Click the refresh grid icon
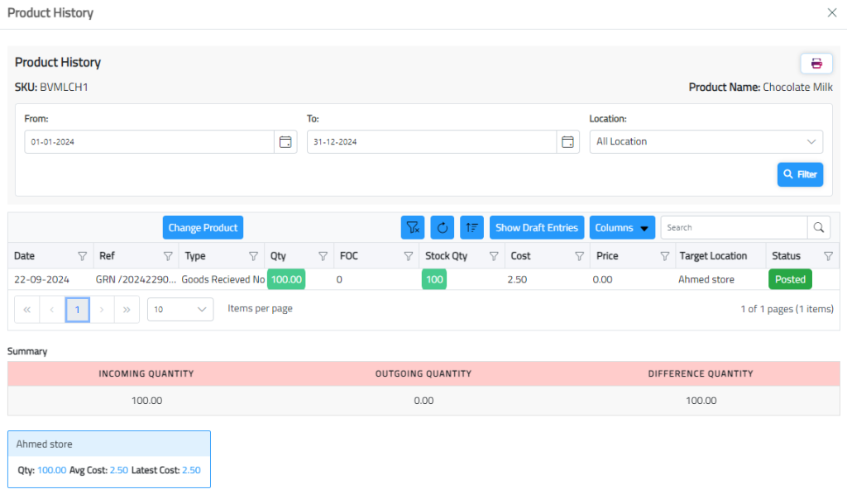Viewport: 847px width, 494px height. coord(443,228)
